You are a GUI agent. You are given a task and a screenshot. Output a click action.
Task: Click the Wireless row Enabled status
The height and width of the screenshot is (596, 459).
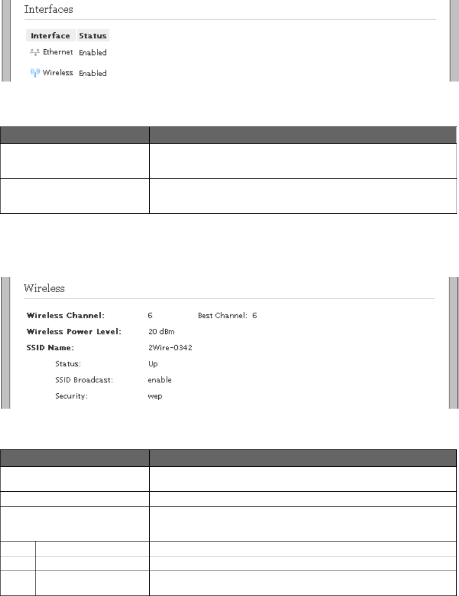[x=93, y=73]
